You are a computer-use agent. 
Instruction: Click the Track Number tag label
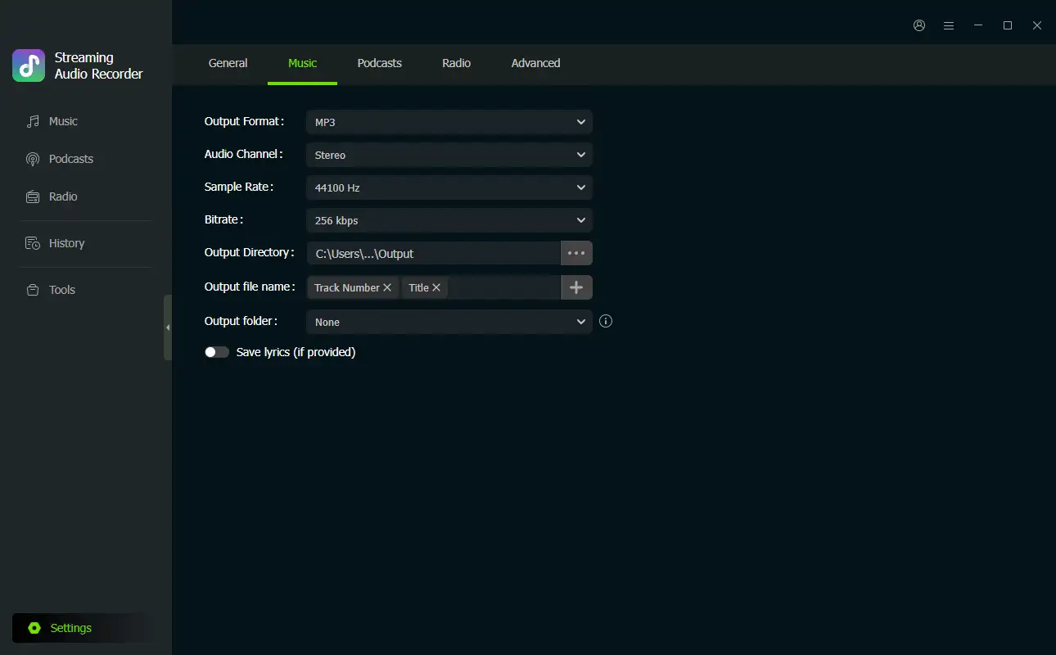click(x=347, y=287)
